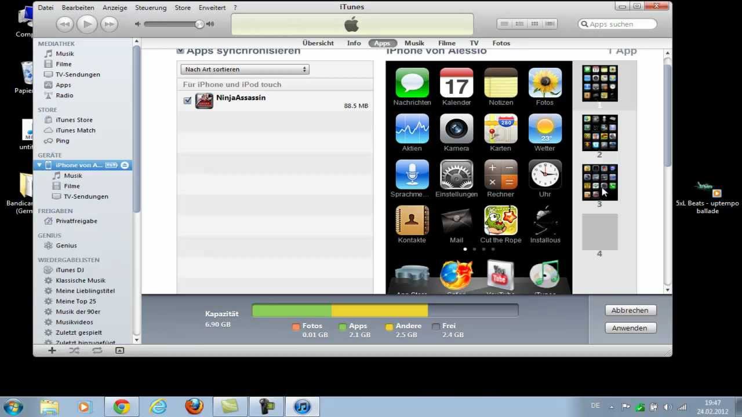The height and width of the screenshot is (417, 742).
Task: Select home screen page 3 thumbnail
Action: [600, 182]
